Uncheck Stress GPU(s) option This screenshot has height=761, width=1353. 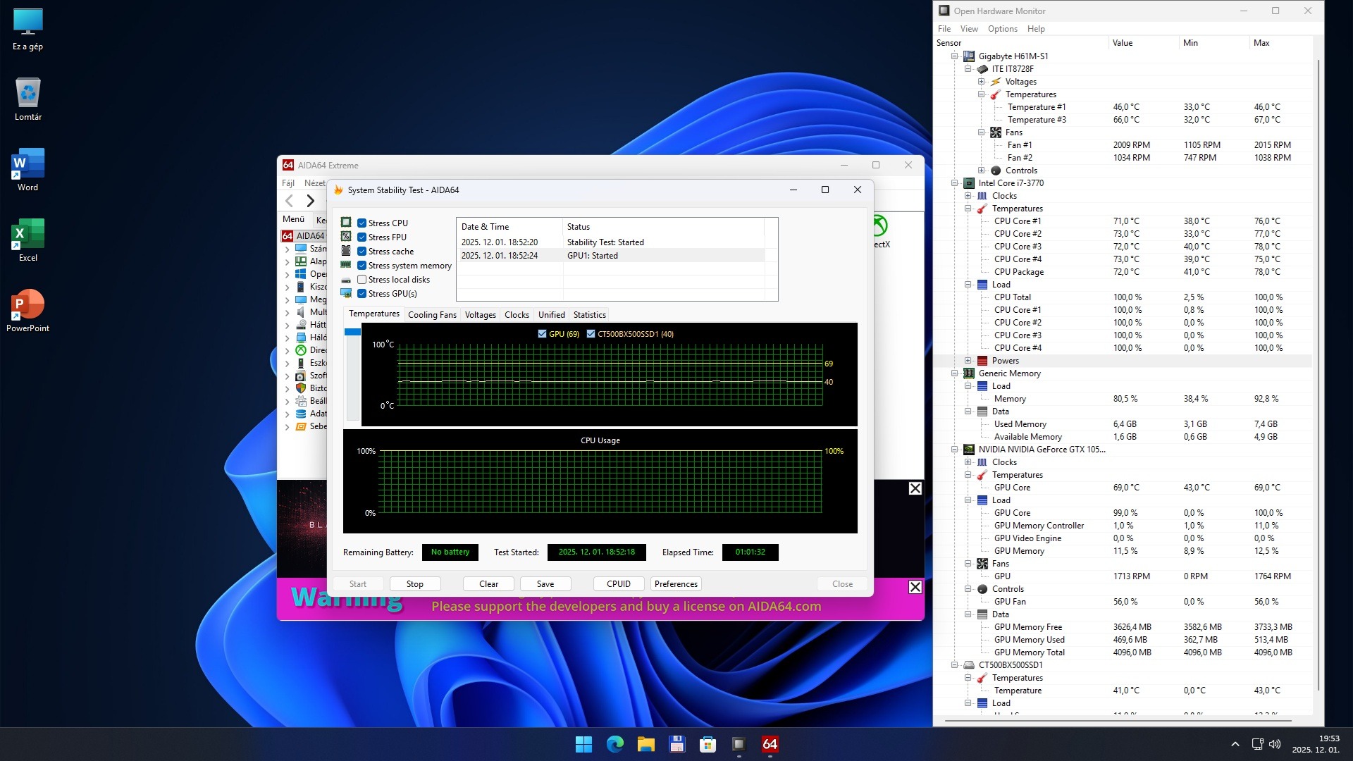[x=362, y=294]
